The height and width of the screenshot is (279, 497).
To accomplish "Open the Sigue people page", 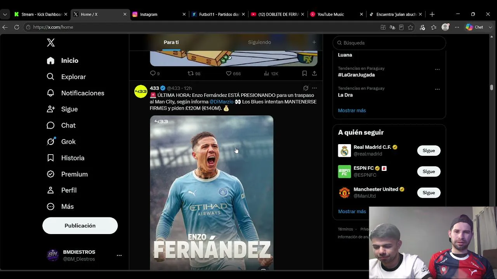I will pos(62,109).
